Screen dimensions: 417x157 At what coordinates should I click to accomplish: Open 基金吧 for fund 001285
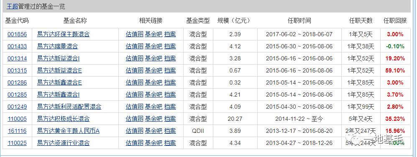pyautogui.click(x=153, y=95)
